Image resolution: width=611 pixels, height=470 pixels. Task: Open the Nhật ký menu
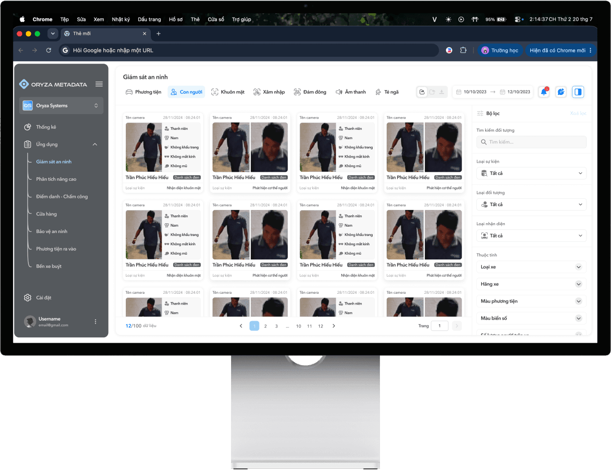(x=121, y=20)
